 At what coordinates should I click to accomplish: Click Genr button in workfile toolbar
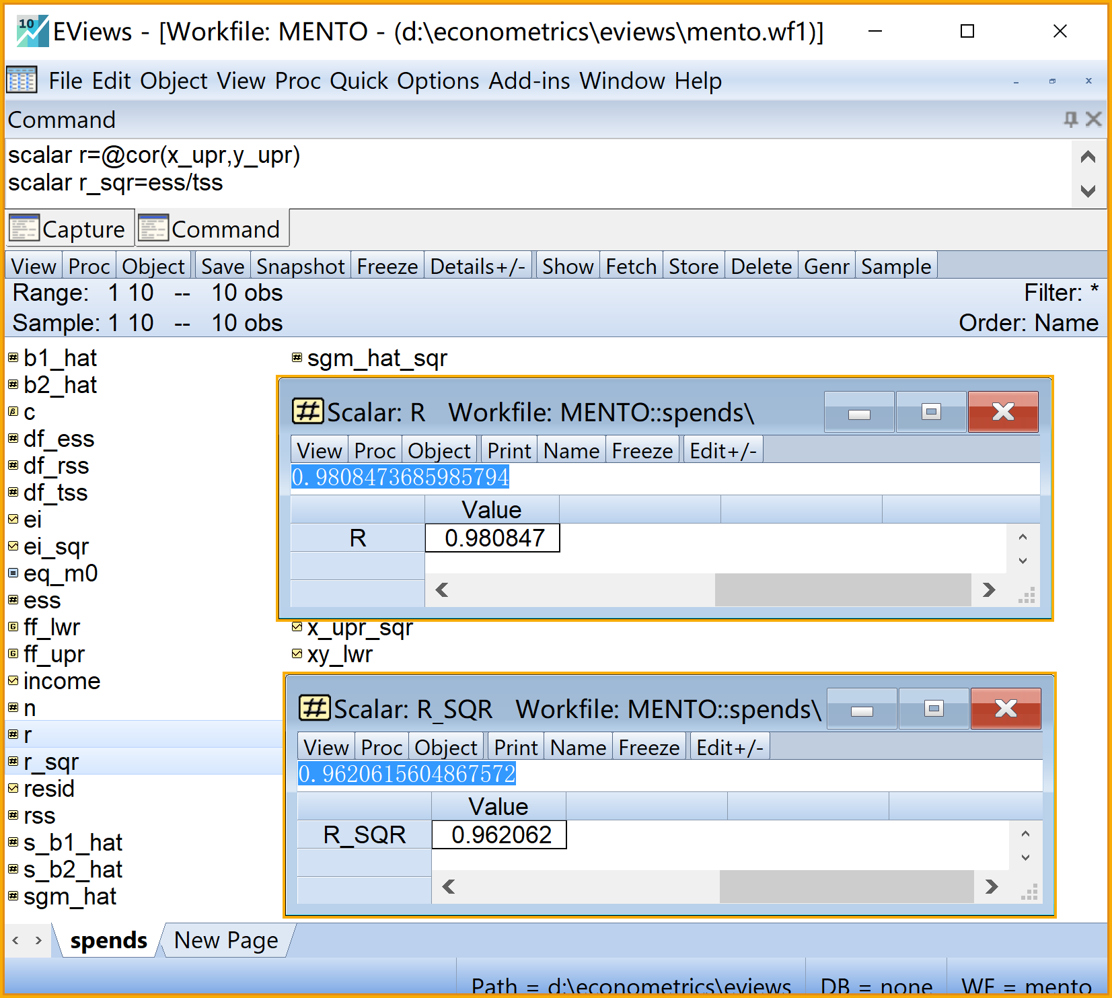(826, 266)
